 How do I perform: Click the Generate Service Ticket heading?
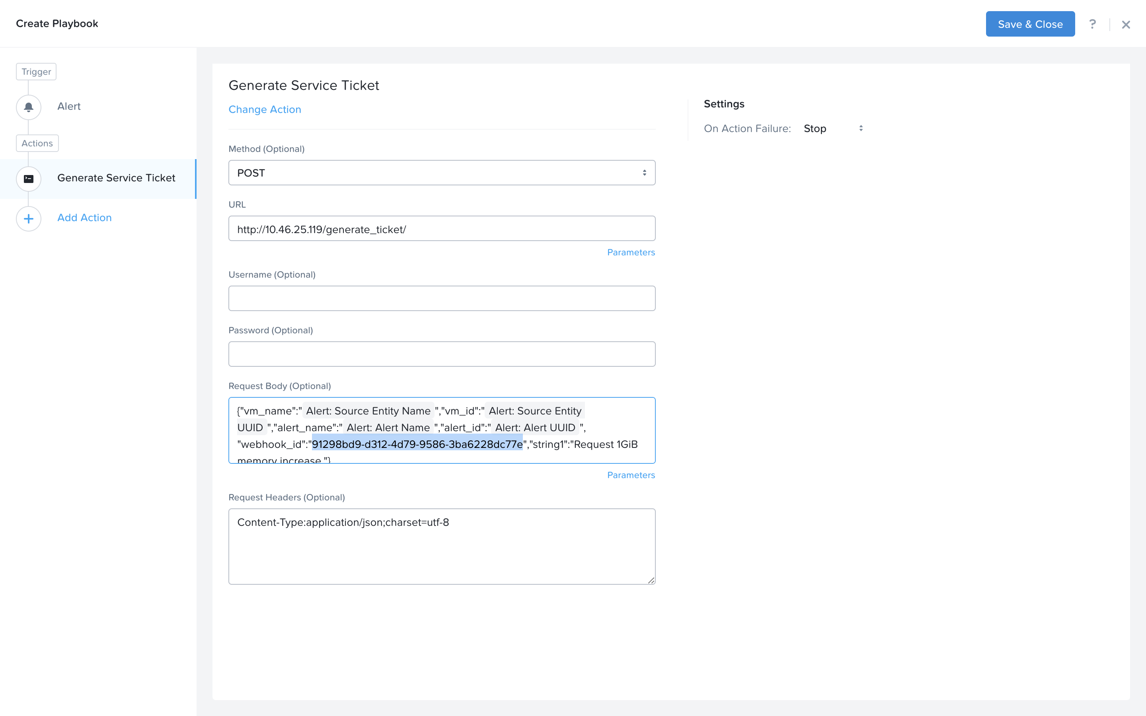coord(304,85)
